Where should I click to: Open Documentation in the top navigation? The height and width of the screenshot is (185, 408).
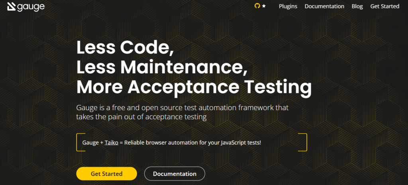click(x=324, y=6)
